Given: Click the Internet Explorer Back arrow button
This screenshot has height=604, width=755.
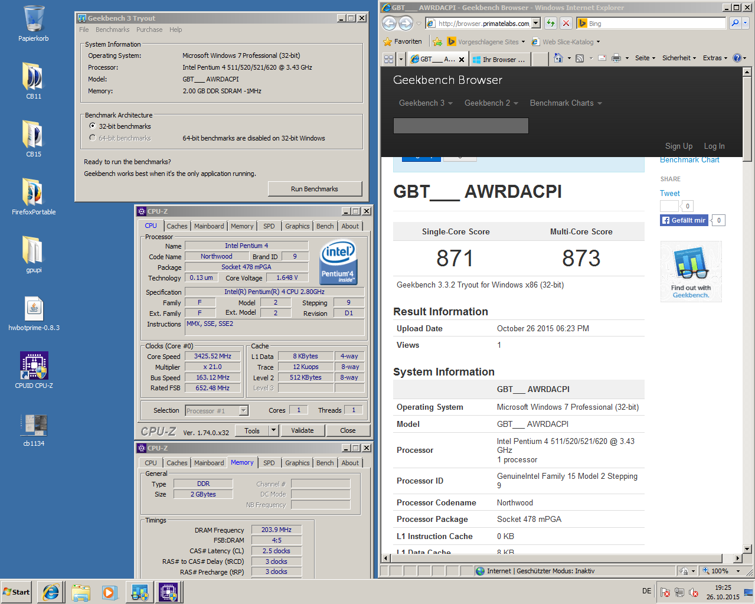Looking at the screenshot, I should pos(389,23).
